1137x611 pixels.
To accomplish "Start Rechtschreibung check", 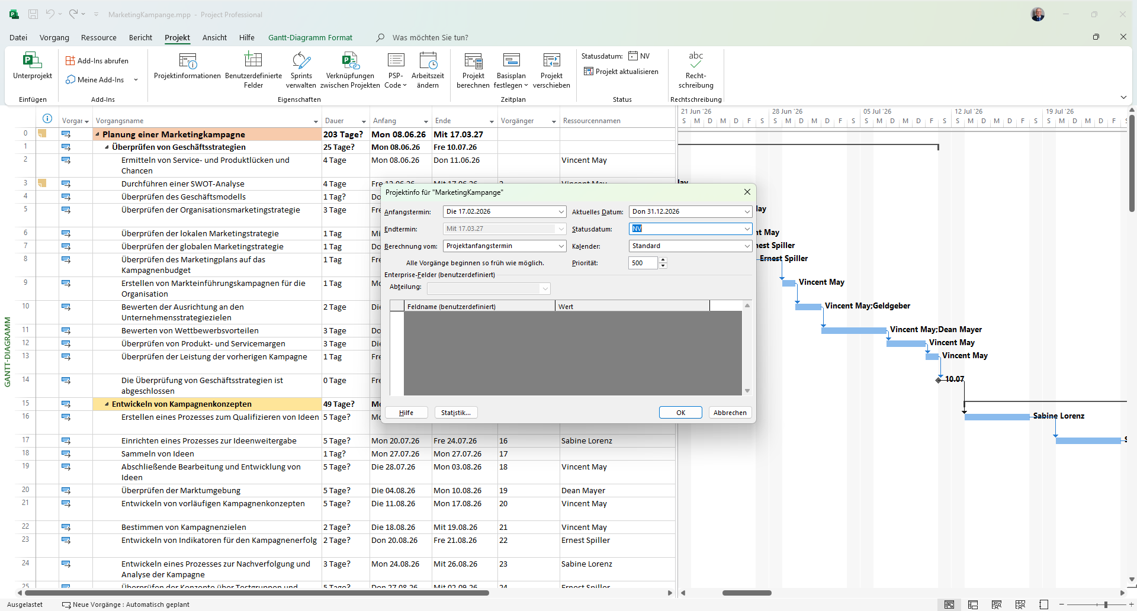I will 696,70.
